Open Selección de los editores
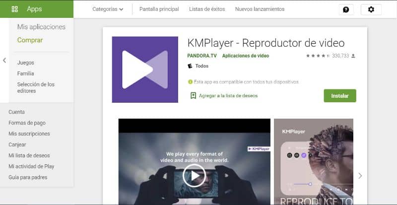This screenshot has width=397, height=205. pos(36,87)
